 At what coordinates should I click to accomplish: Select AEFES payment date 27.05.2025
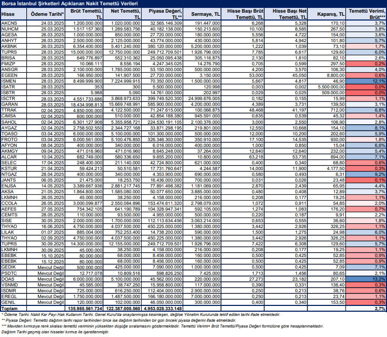tap(46, 209)
